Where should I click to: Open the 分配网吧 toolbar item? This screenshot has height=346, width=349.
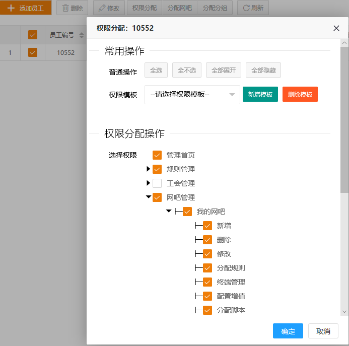pos(179,8)
